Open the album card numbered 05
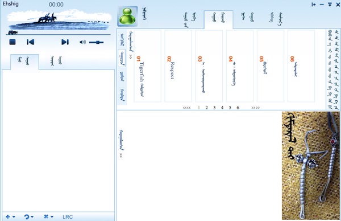 (271, 66)
